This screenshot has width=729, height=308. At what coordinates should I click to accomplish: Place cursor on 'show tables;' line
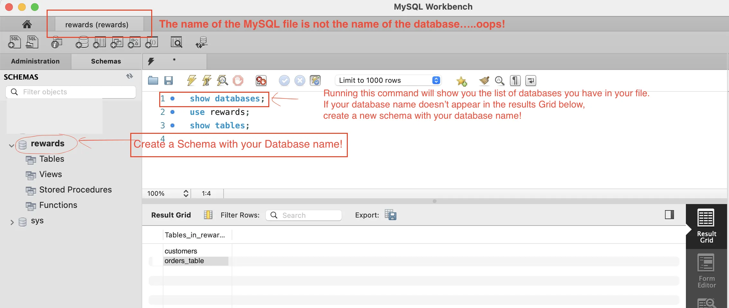point(219,125)
